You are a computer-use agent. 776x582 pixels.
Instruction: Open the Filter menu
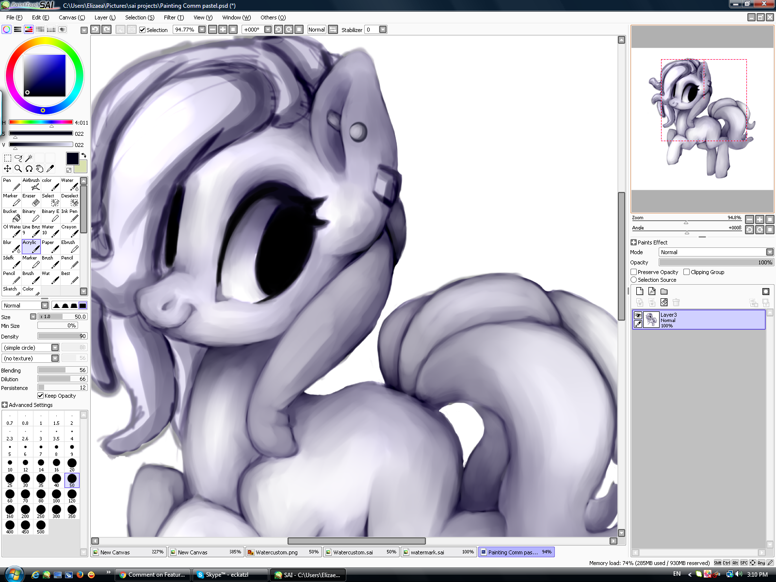(x=174, y=17)
